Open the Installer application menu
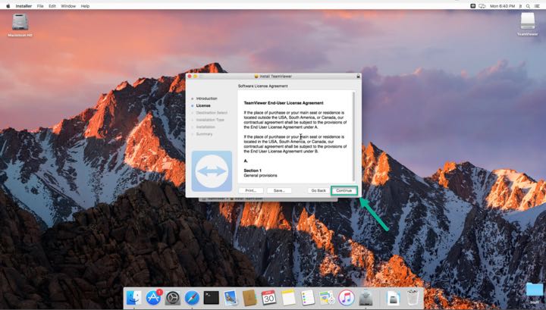Screen dimensions: 546x310 (24, 6)
